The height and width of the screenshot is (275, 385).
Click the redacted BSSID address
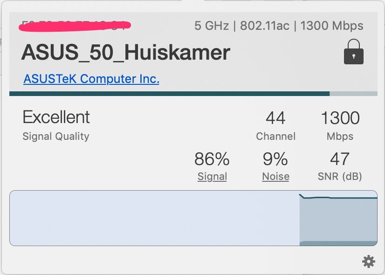pos(75,26)
